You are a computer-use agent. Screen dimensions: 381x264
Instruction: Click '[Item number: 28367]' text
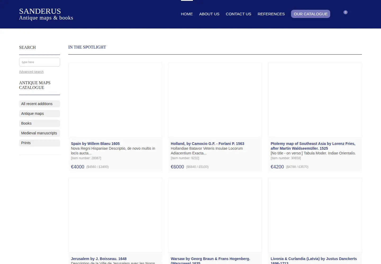(x=86, y=158)
